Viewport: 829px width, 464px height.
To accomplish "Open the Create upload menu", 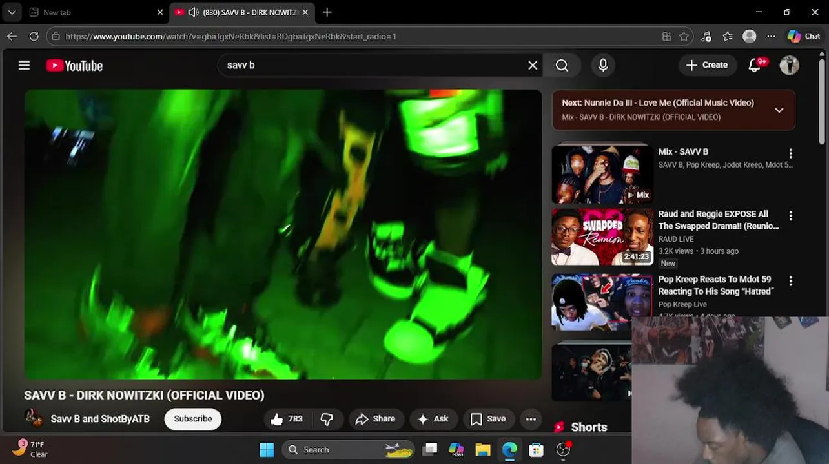I will (x=707, y=65).
